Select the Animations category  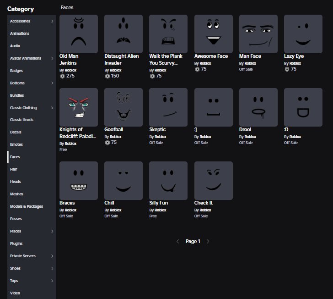click(32, 33)
